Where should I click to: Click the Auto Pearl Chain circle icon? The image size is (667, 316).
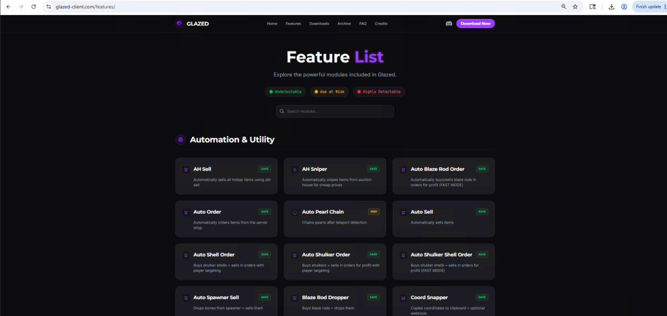tap(294, 212)
